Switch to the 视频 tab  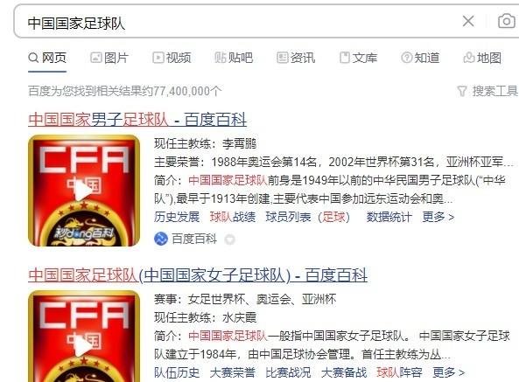172,58
